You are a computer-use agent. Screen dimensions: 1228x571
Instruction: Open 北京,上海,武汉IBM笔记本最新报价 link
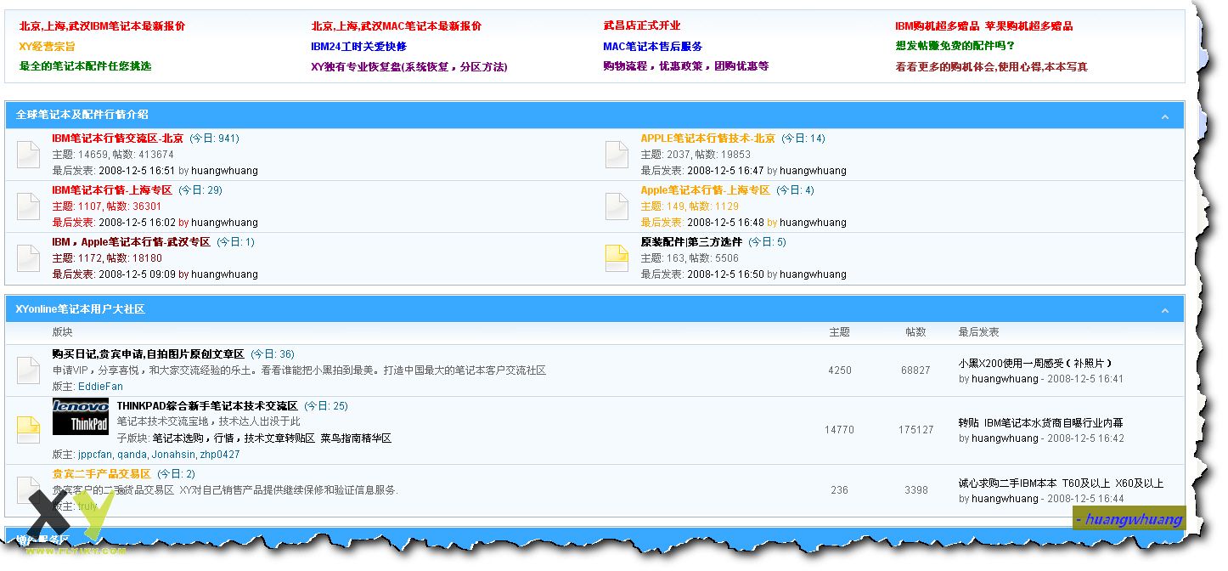[x=102, y=26]
